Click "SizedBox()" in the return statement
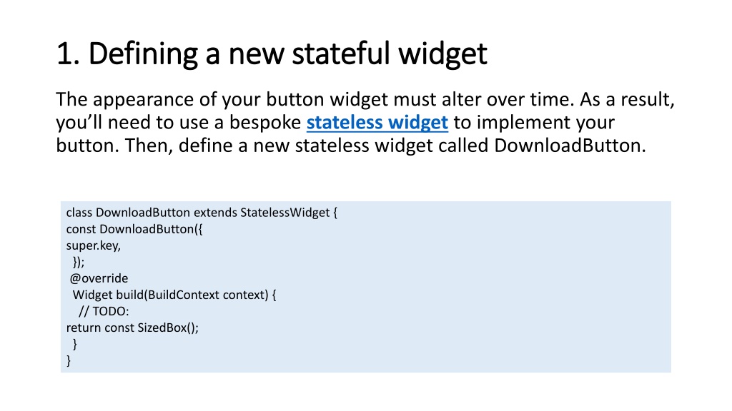 (167, 328)
